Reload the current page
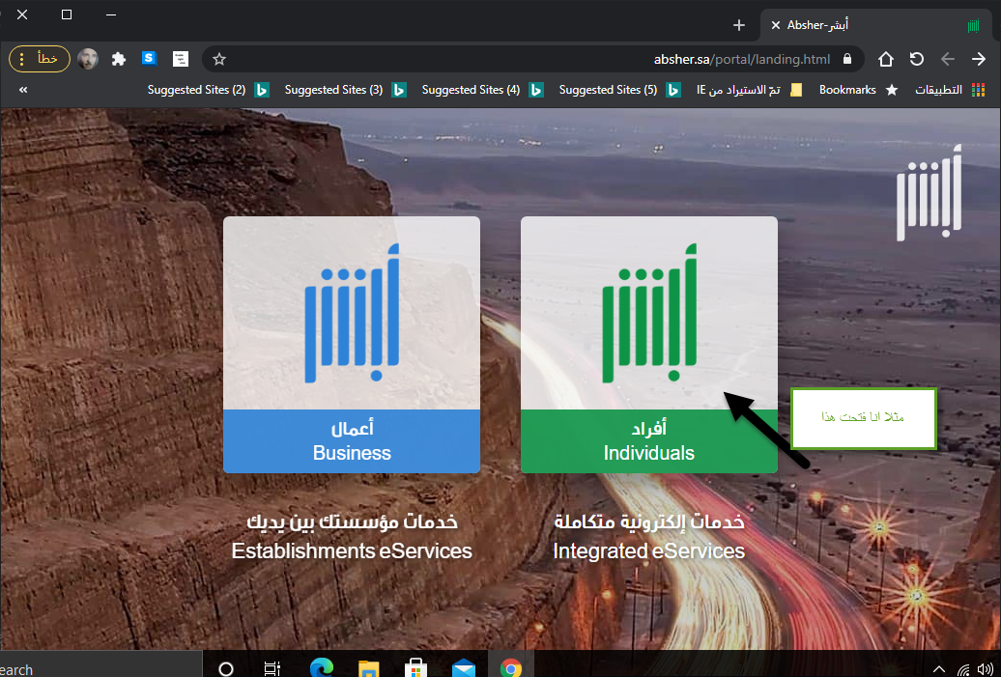Viewport: 1001px width, 677px height. (917, 59)
